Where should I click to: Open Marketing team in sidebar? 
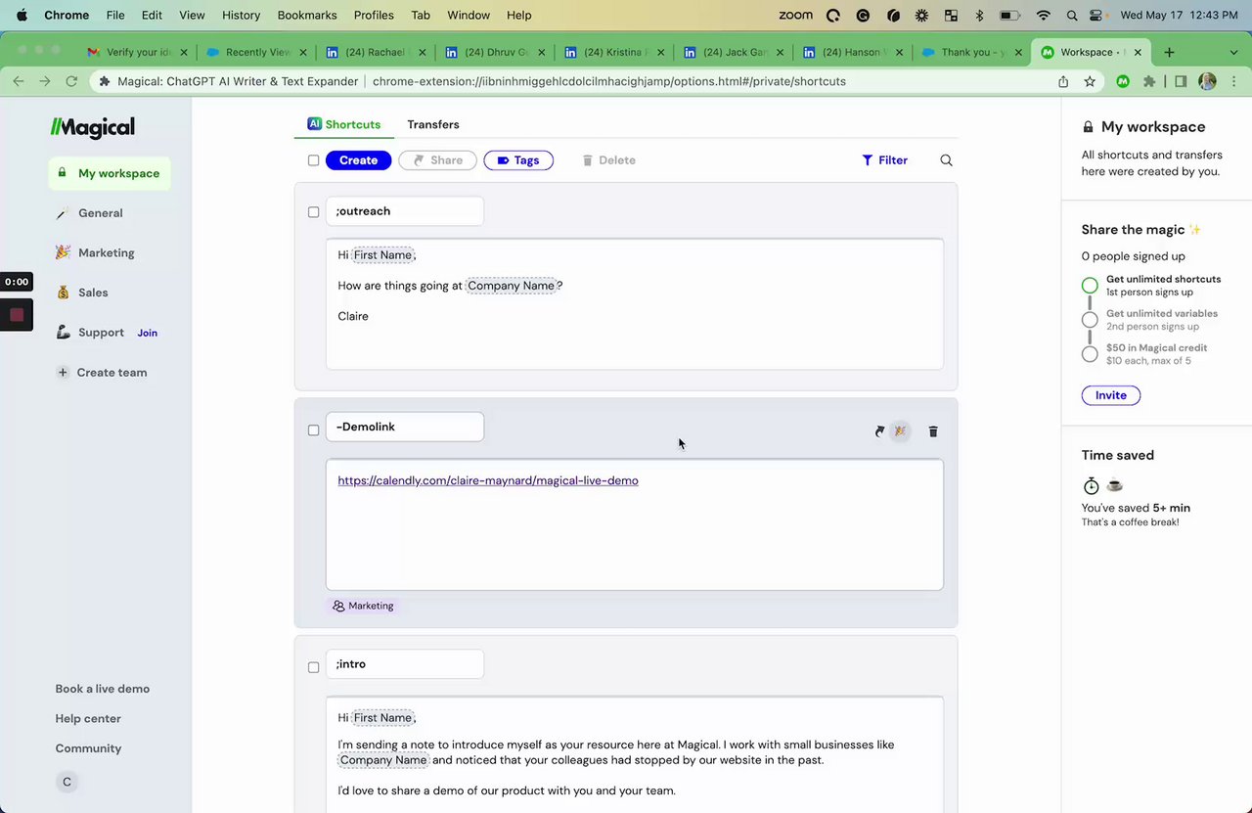click(95, 252)
